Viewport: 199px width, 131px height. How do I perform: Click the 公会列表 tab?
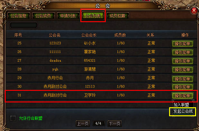pyautogui.click(x=93, y=16)
